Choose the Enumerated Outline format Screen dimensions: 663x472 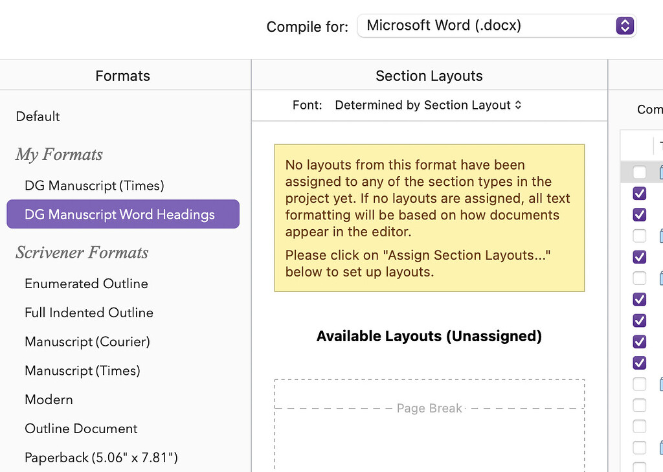86,284
